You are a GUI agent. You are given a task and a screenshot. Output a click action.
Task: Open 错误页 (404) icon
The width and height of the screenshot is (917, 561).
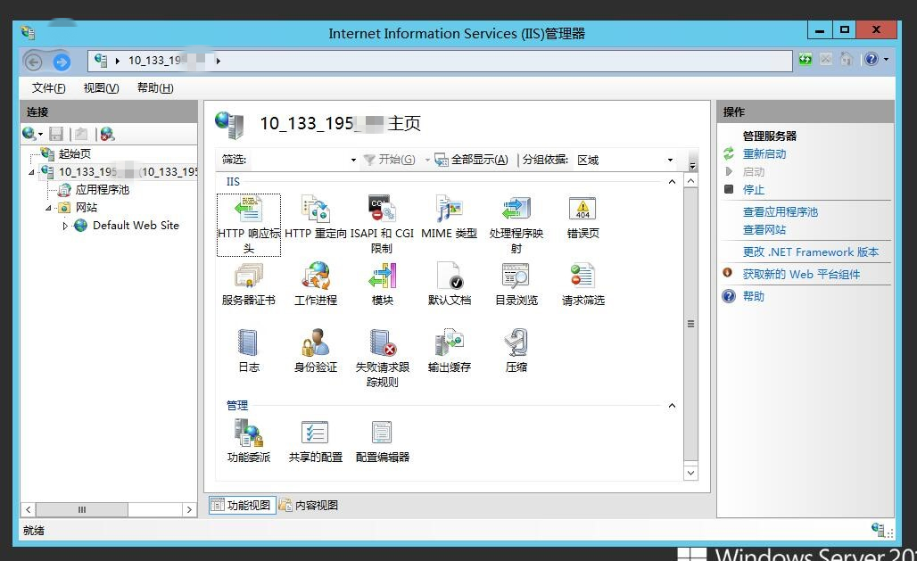[x=582, y=218]
